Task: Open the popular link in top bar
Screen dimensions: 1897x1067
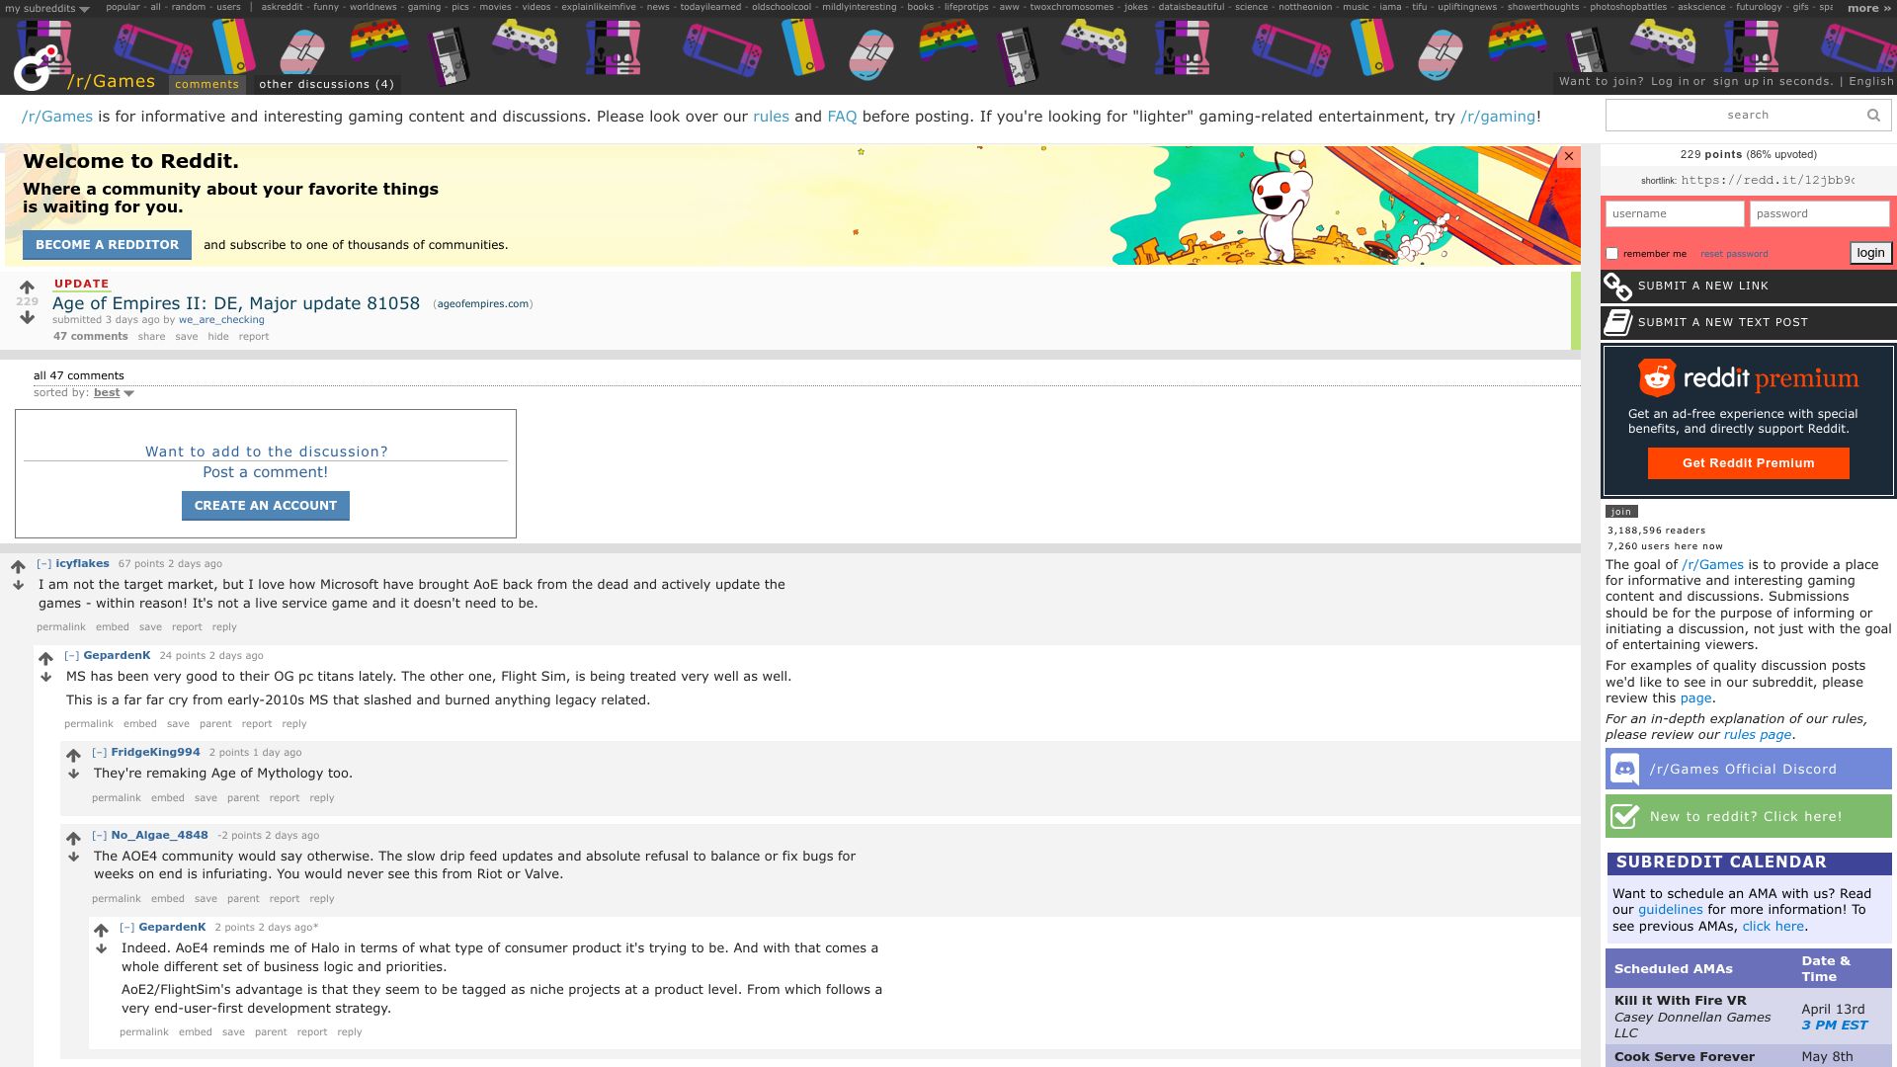Action: click(x=123, y=7)
